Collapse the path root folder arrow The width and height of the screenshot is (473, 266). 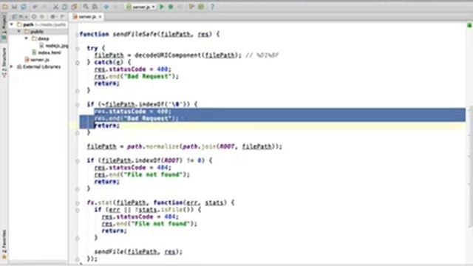(x=12, y=24)
